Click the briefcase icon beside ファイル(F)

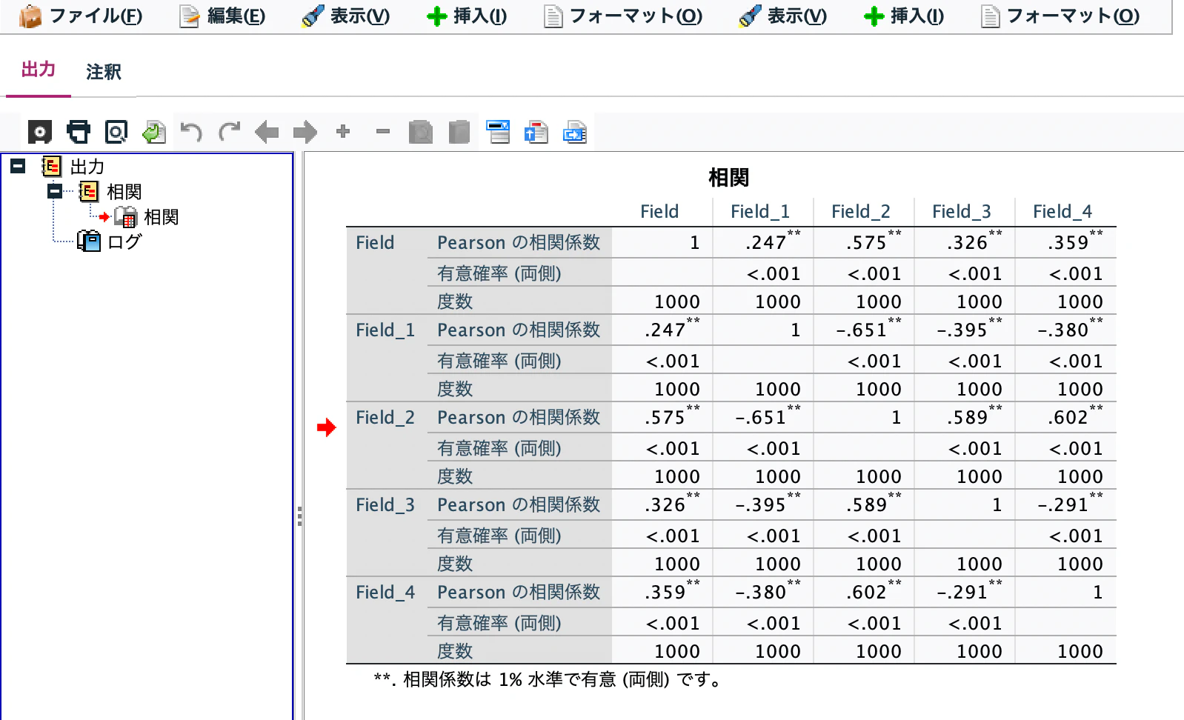click(30, 16)
